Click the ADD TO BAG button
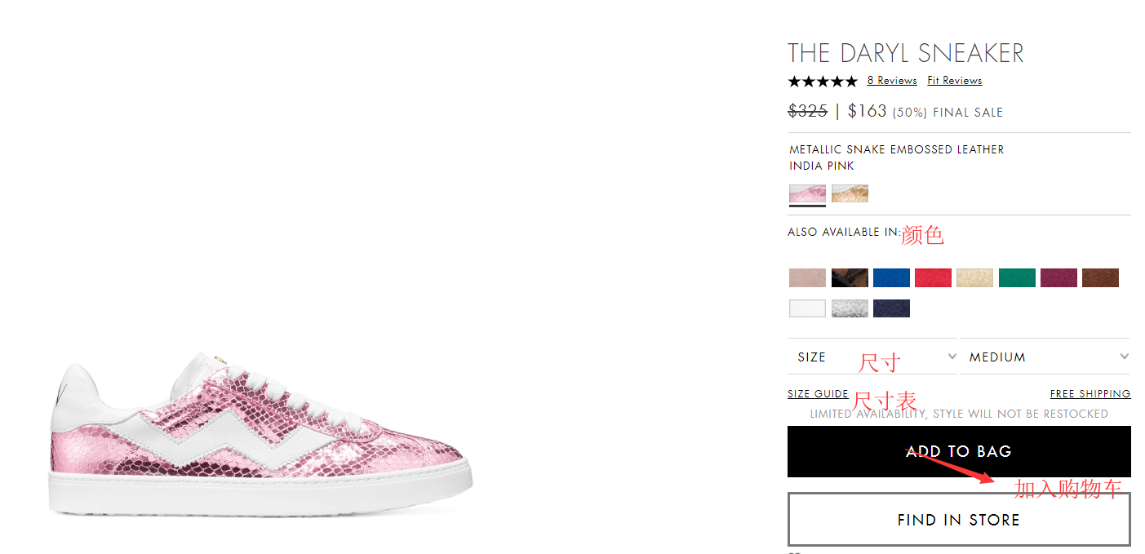Viewport: 1145px width, 554px height. click(959, 451)
